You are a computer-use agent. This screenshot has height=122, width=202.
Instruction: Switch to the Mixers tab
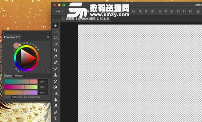tap(19, 75)
